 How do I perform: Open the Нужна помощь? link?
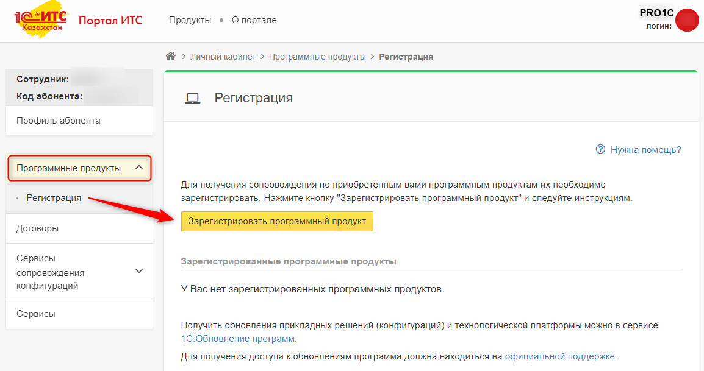point(645,149)
